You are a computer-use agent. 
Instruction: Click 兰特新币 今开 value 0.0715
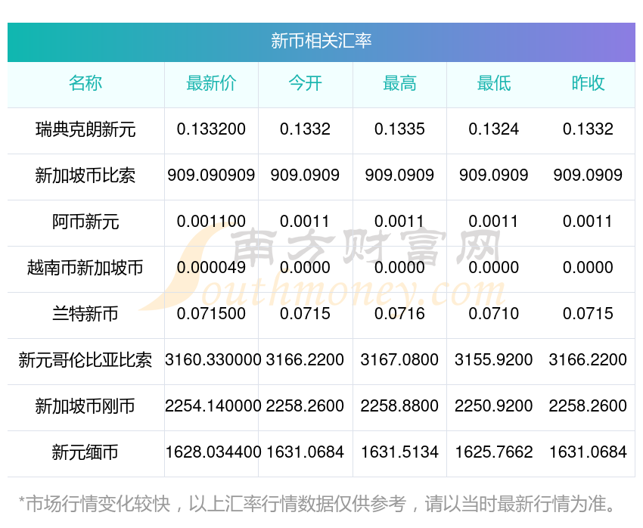tap(305, 314)
